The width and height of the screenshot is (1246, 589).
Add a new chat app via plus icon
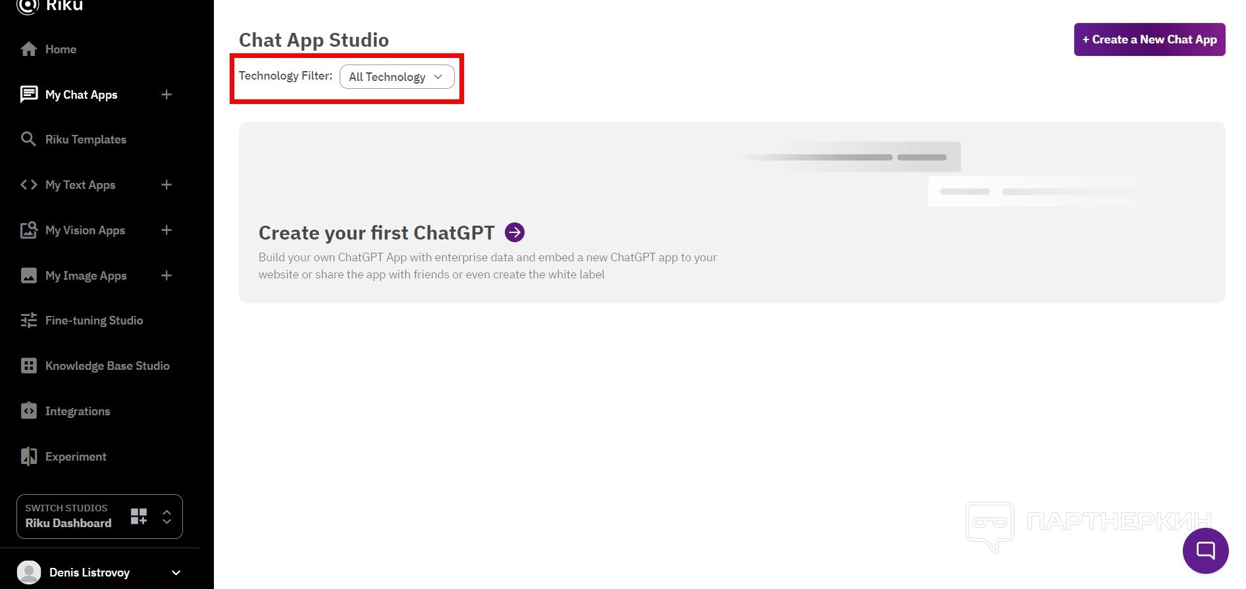(x=167, y=95)
